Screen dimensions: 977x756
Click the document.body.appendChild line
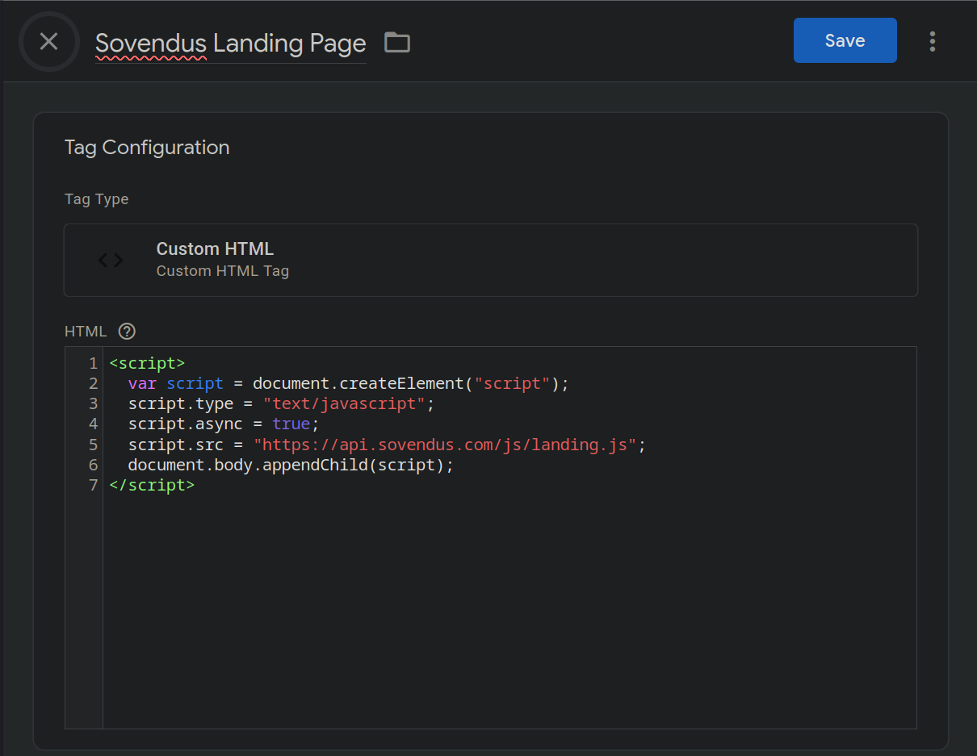[x=291, y=465]
